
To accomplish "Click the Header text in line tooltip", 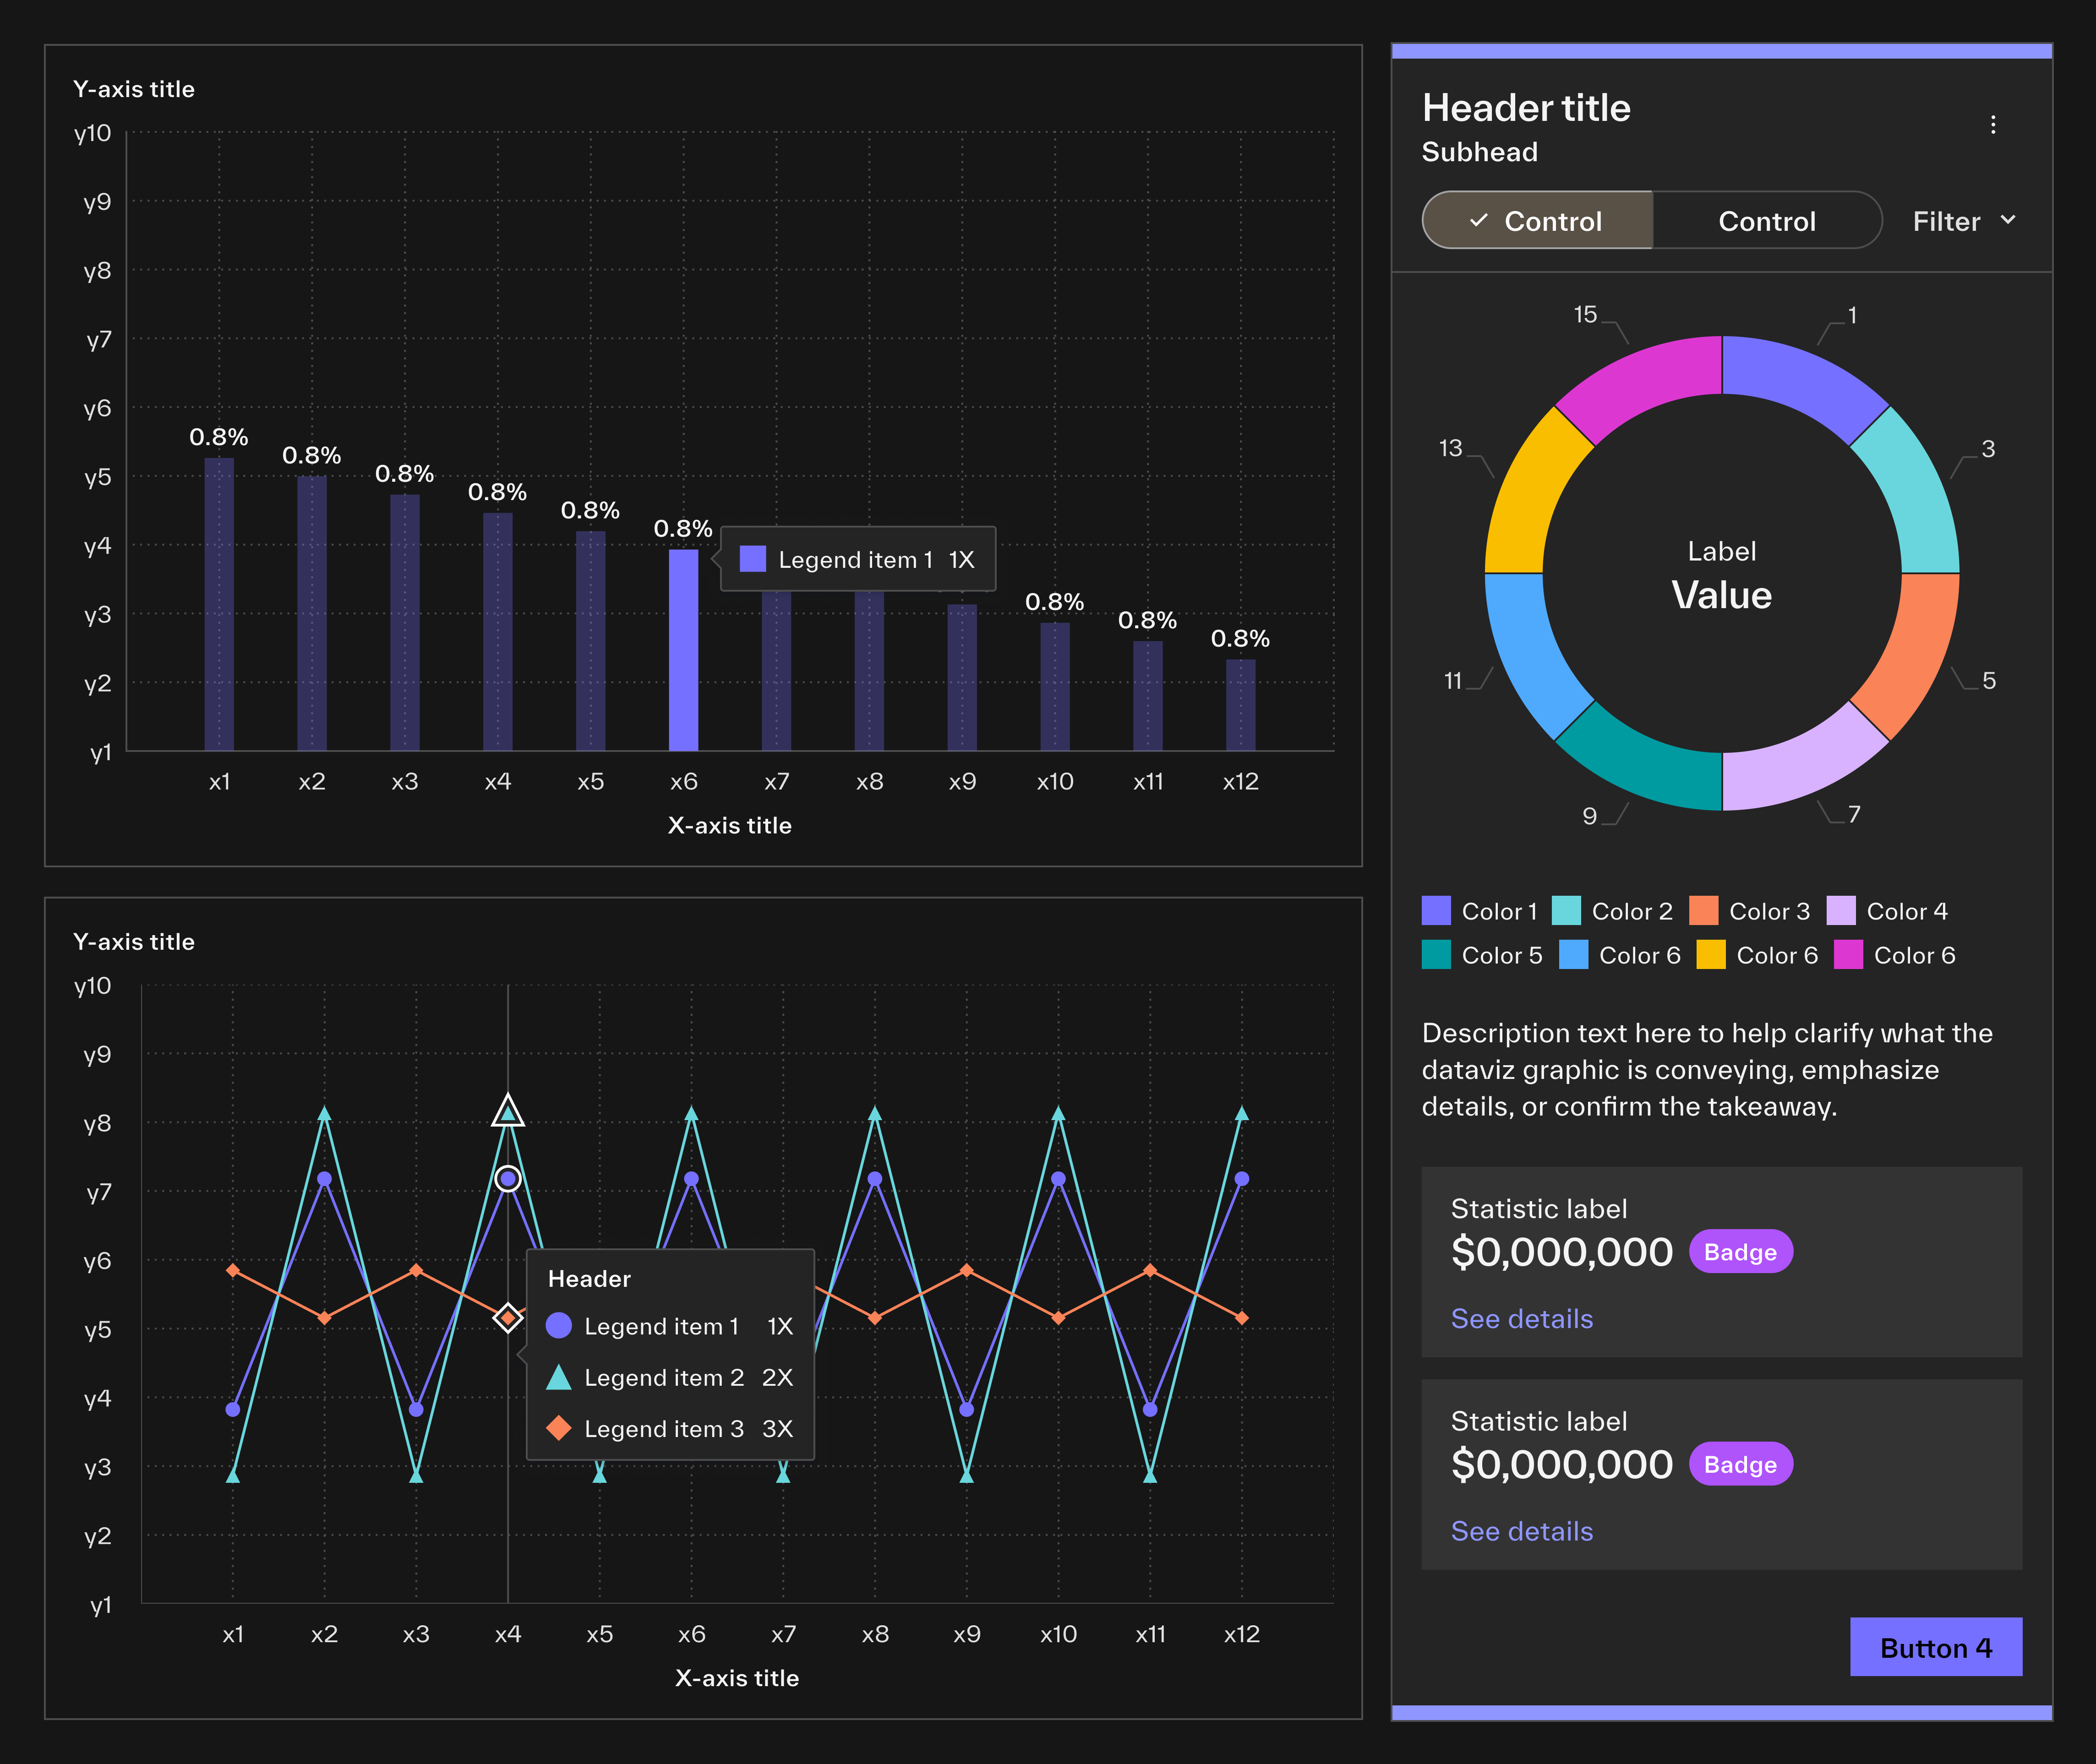I will [x=589, y=1279].
